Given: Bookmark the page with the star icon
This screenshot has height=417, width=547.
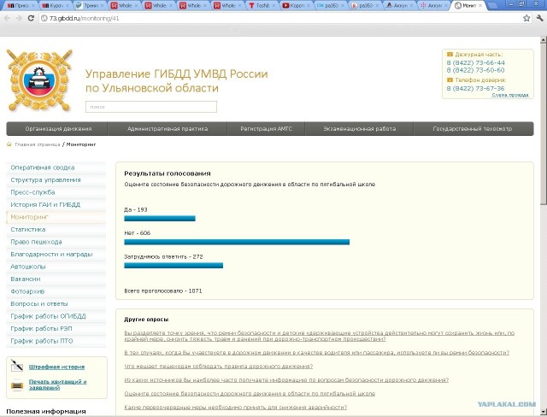Looking at the screenshot, I should (522, 18).
